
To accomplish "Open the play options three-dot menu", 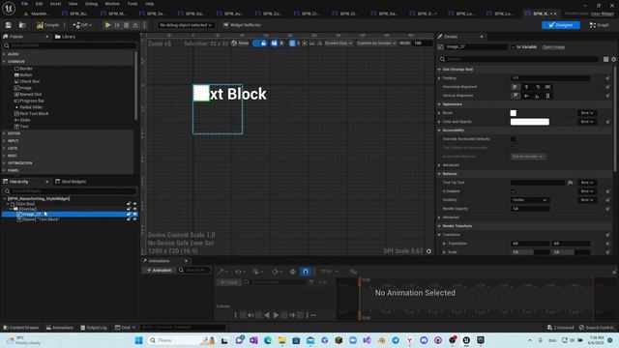I will 144,25.
